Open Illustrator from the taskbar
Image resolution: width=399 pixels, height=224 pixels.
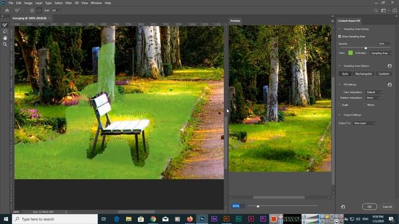click(x=226, y=219)
